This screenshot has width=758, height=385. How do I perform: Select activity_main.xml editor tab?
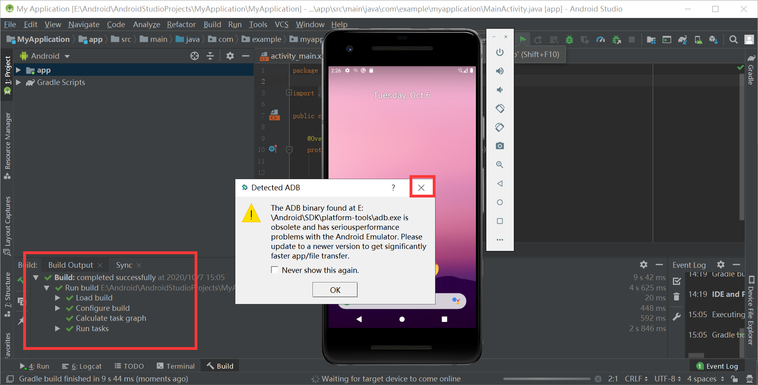pos(291,56)
